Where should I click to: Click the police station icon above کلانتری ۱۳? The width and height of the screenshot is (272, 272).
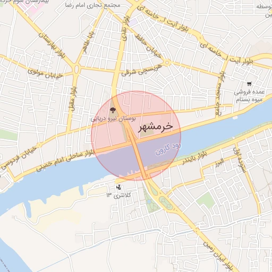118,188
